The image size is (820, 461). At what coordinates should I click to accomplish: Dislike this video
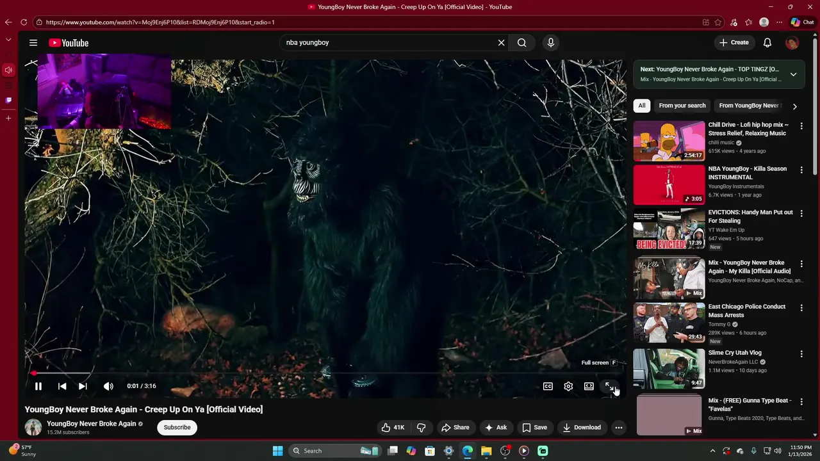[422, 428]
